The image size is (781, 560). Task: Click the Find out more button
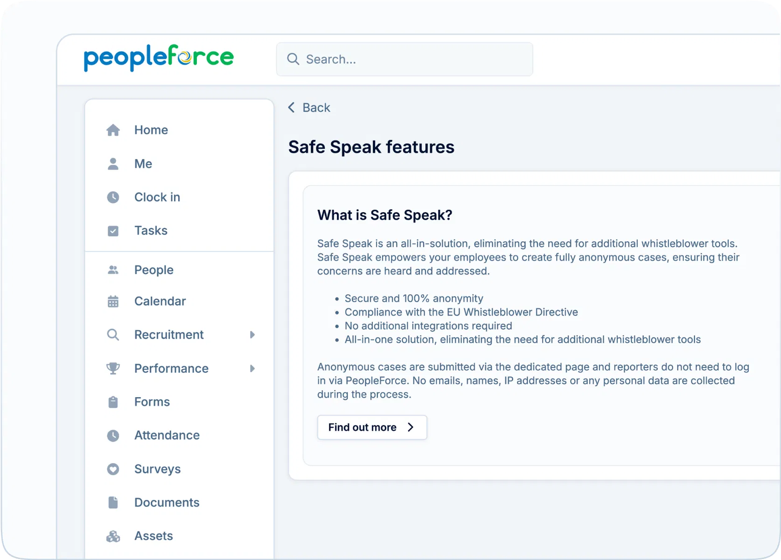click(x=372, y=427)
